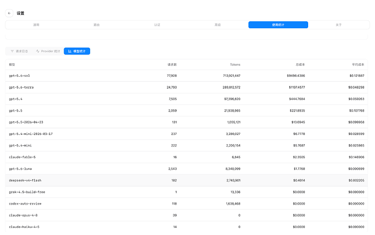This screenshot has height=235, width=375.
Task: Click token count 6,845
Action: coord(236,157)
